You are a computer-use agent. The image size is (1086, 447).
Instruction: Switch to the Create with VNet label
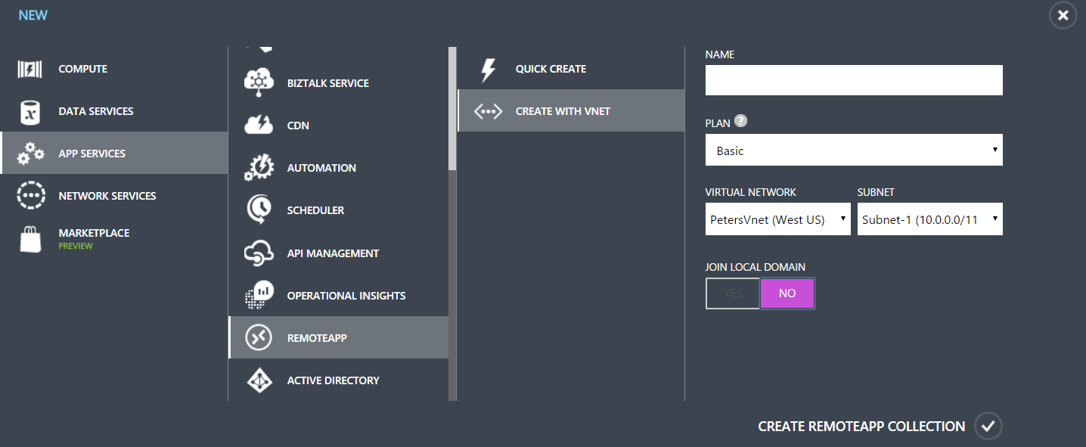[563, 111]
